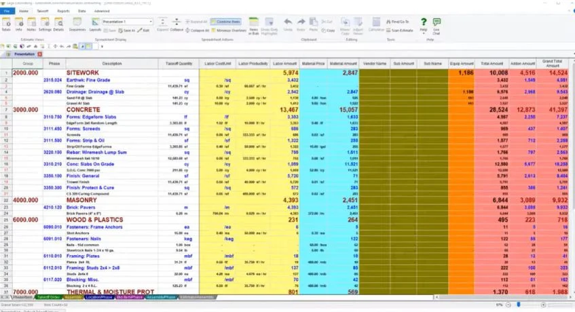
Task: Click the Cut icon in Clipboard group
Action: pos(327,22)
